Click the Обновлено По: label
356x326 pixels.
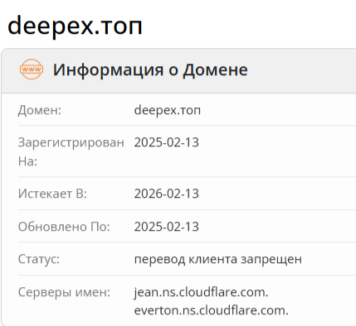[64, 227]
